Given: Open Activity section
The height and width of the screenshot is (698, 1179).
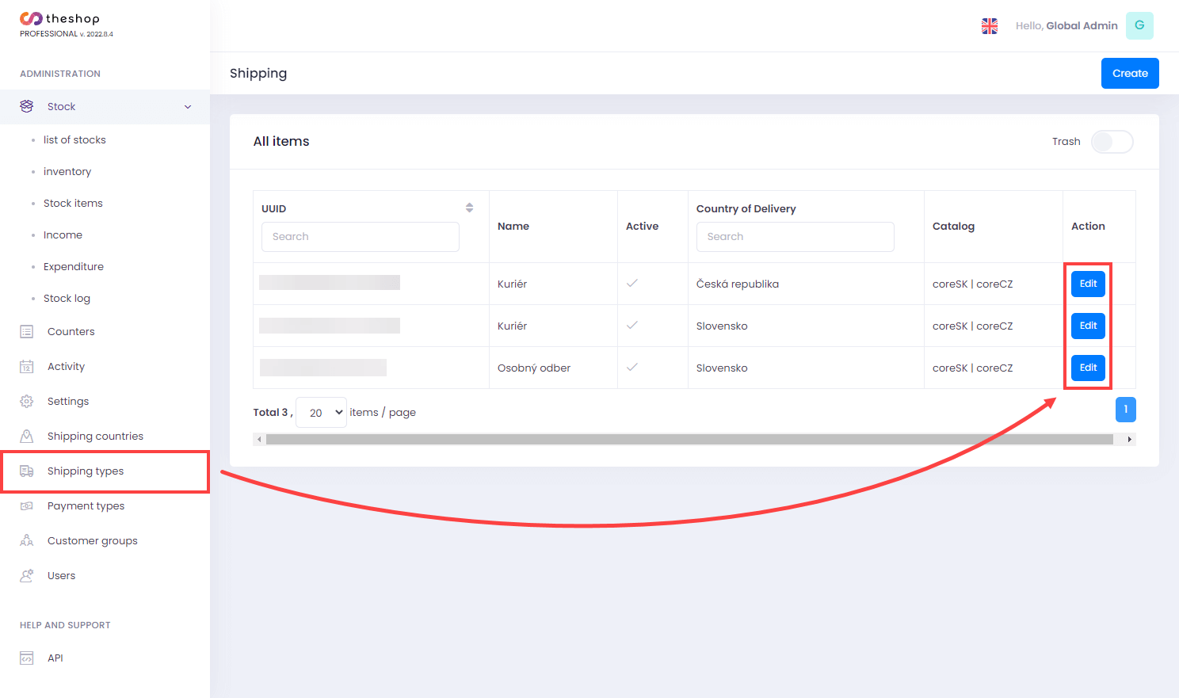Looking at the screenshot, I should coord(66,367).
